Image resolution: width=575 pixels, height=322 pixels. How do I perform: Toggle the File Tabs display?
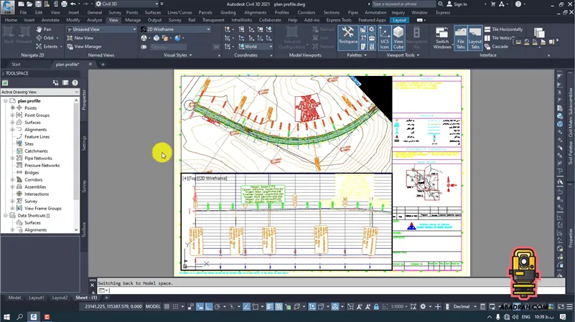[x=460, y=37]
